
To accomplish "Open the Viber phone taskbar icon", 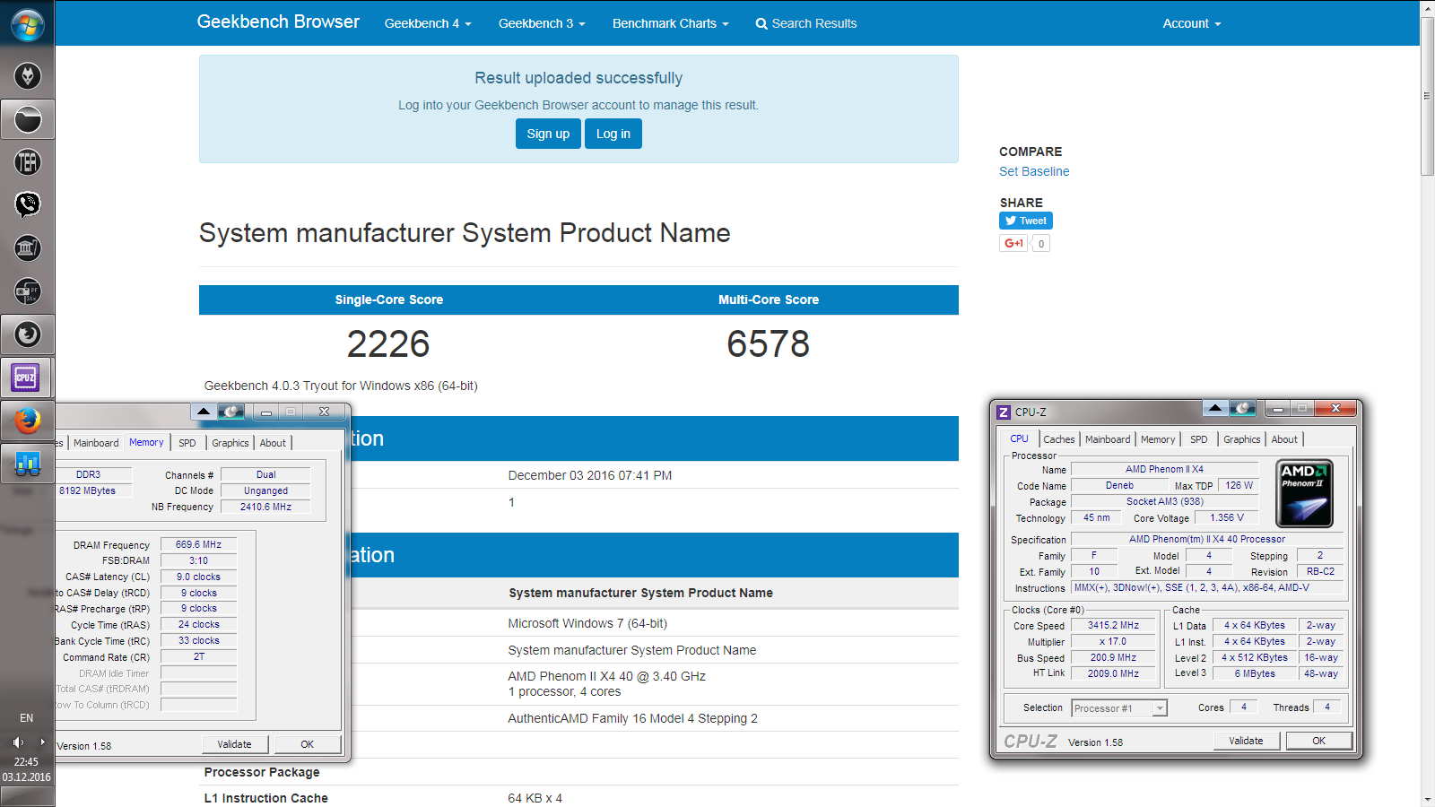I will pyautogui.click(x=28, y=205).
